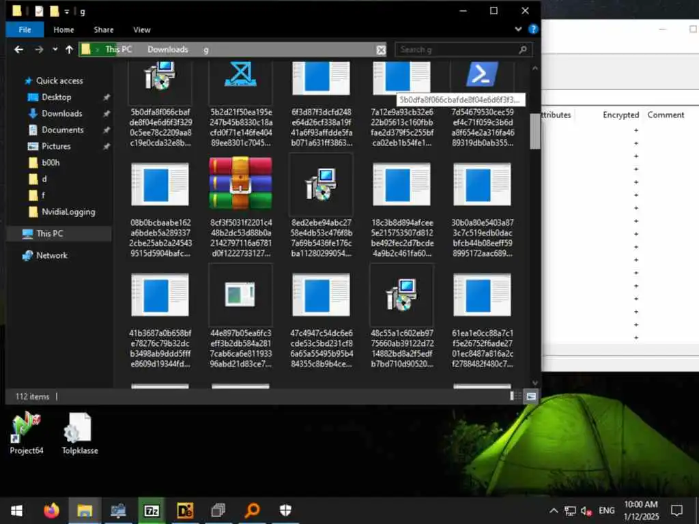Select Pictures in navigation pane
699x524 pixels.
pyautogui.click(x=56, y=146)
